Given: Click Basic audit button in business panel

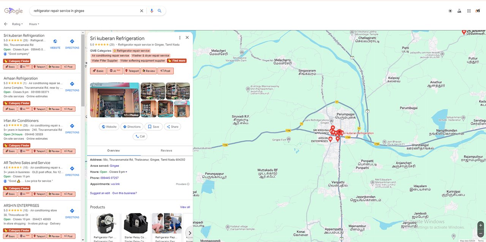Looking at the screenshot, I should tap(98, 71).
